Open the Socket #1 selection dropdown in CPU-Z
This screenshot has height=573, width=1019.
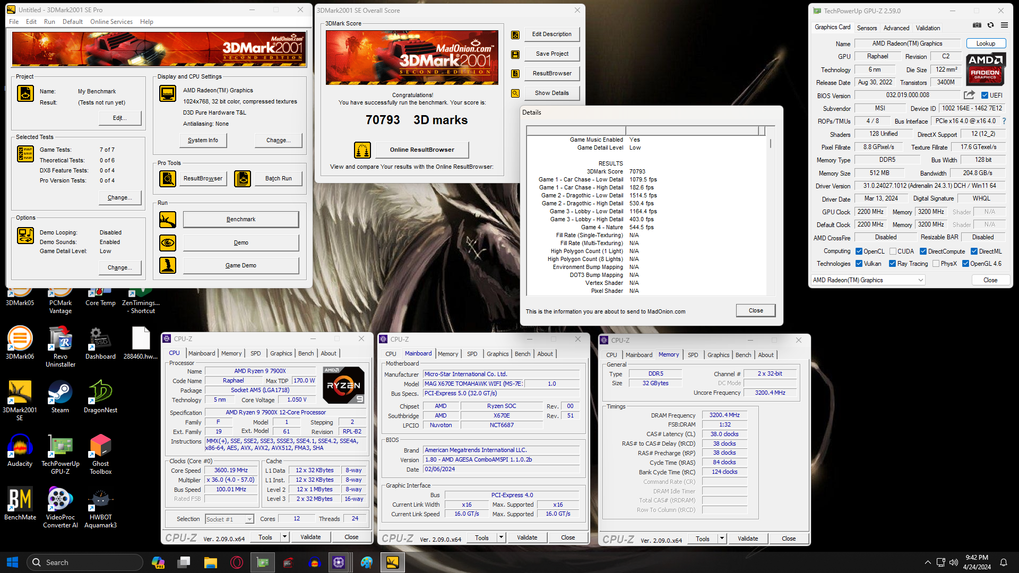click(x=229, y=519)
